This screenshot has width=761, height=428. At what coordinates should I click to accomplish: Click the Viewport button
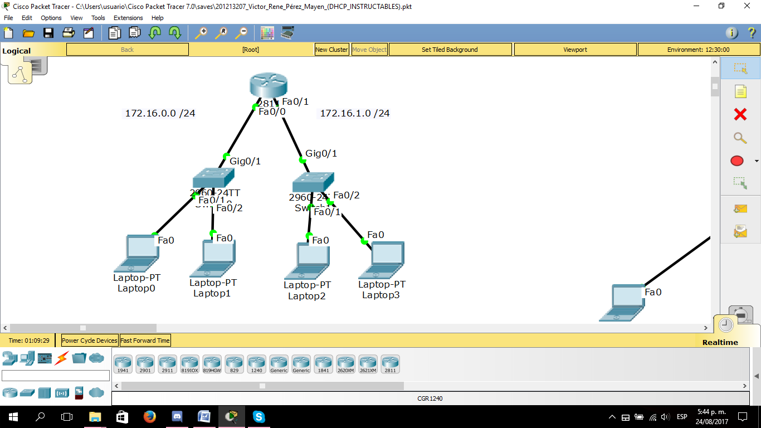(x=575, y=50)
